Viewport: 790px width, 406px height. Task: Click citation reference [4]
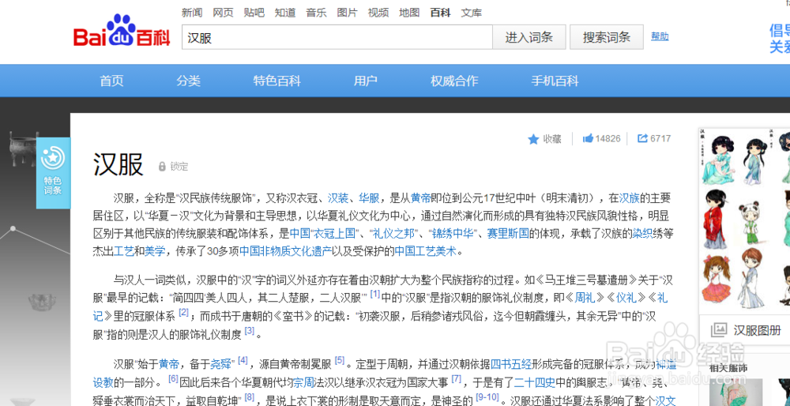coord(243,359)
